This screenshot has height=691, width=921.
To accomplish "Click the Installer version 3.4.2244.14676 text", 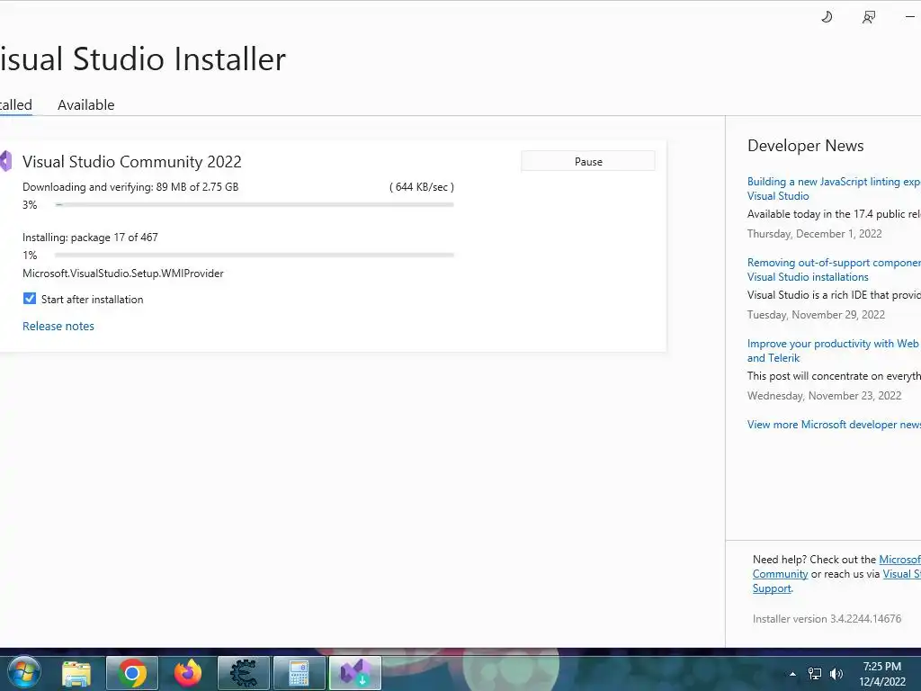I will coord(827,619).
